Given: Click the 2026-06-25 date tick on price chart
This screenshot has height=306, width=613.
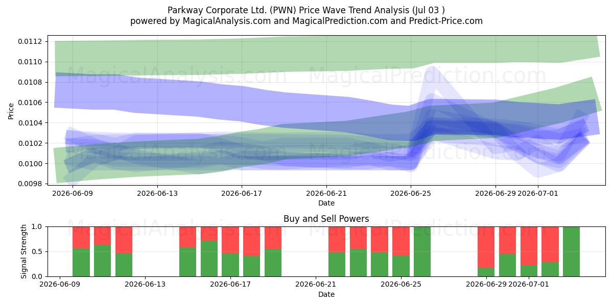Looking at the screenshot, I should 411,193.
